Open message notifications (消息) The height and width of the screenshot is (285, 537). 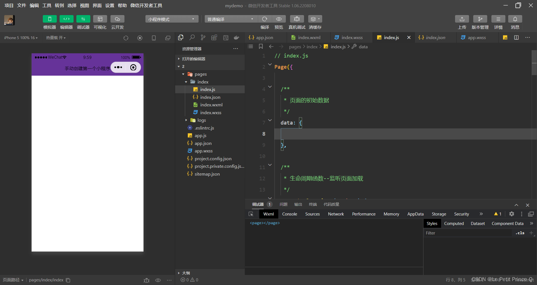515,19
